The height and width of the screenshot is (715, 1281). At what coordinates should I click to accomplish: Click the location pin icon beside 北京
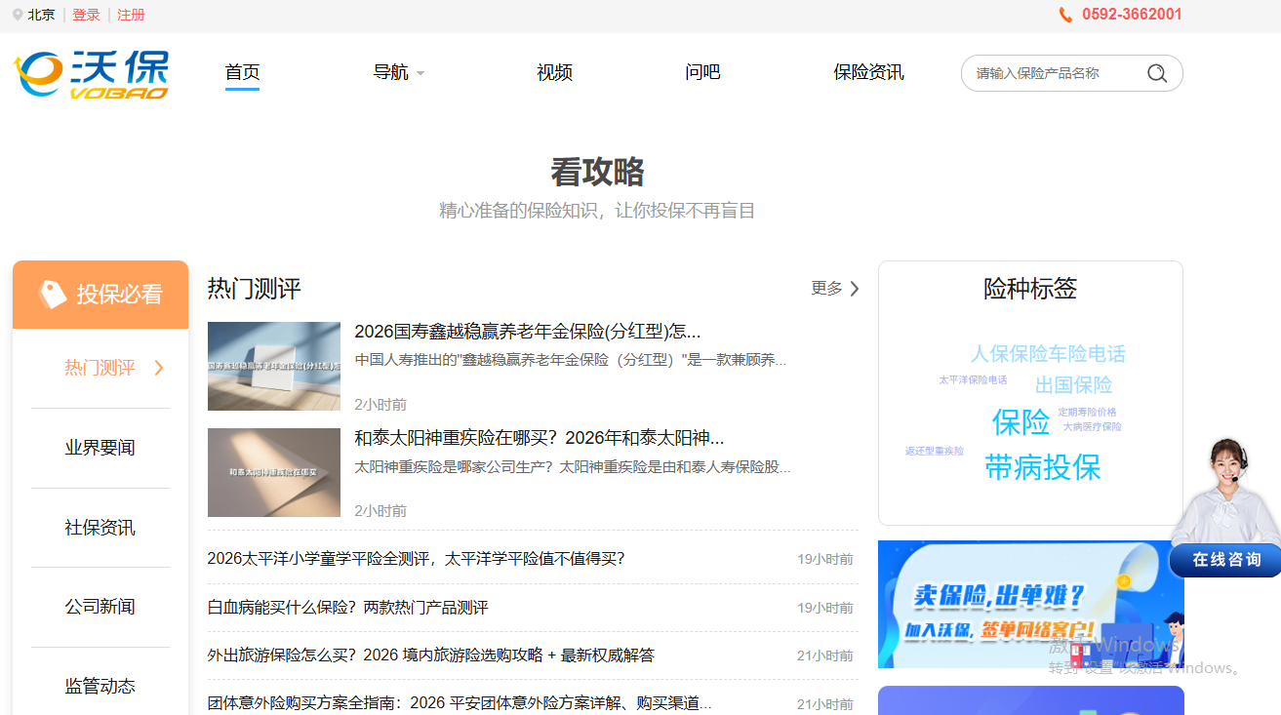click(x=18, y=16)
